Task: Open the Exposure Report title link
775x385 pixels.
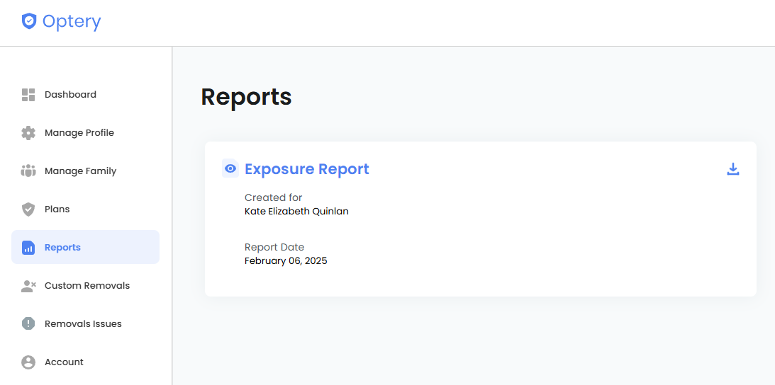Action: (x=306, y=169)
